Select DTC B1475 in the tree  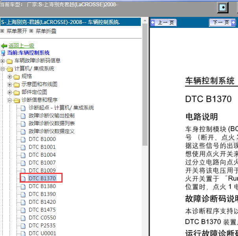42,210
